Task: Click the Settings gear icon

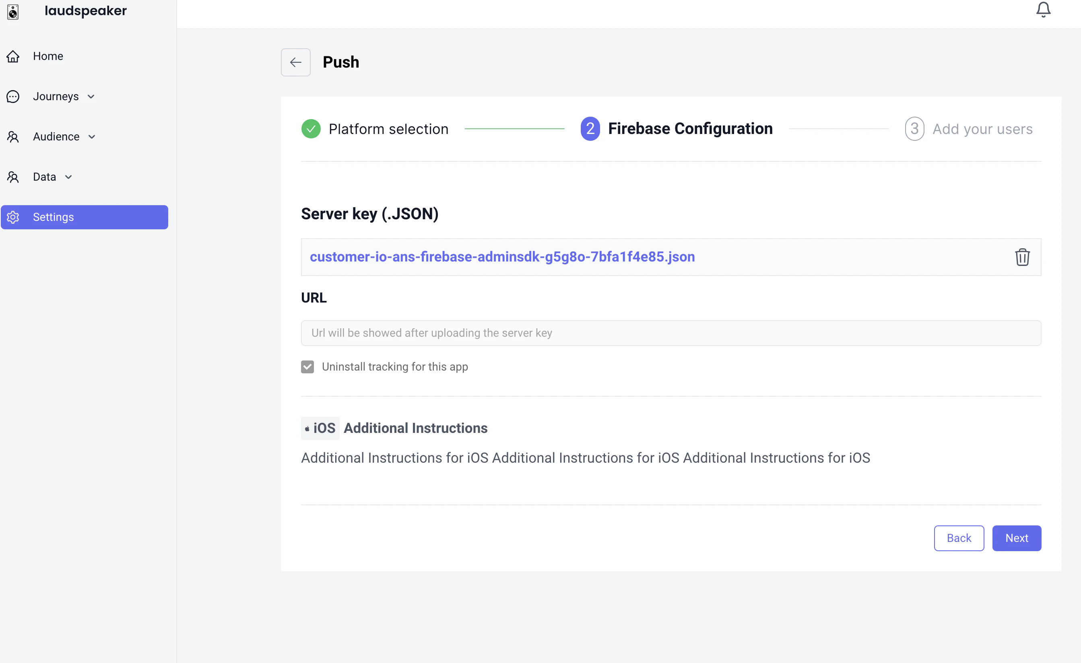Action: pyautogui.click(x=13, y=217)
